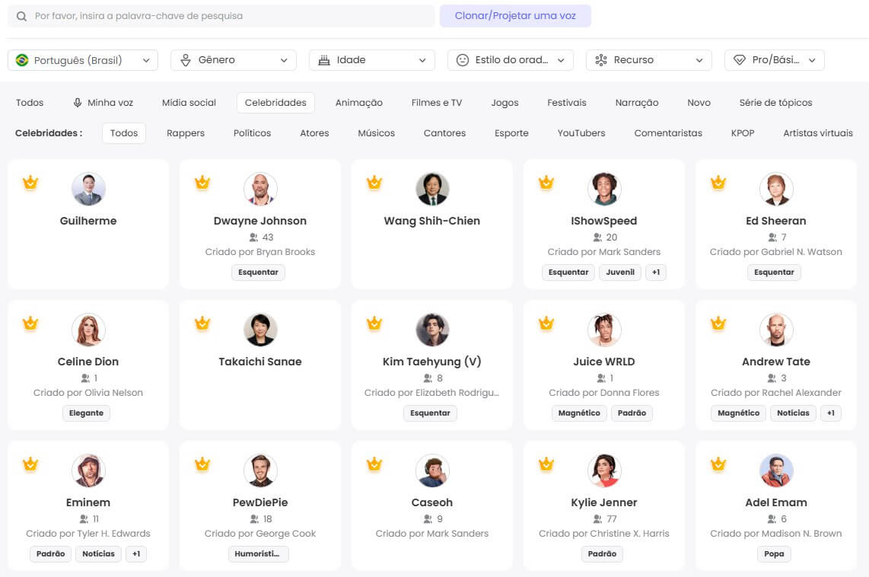This screenshot has width=869, height=577.
Task: Click the search magnifier icon
Action: [x=22, y=16]
